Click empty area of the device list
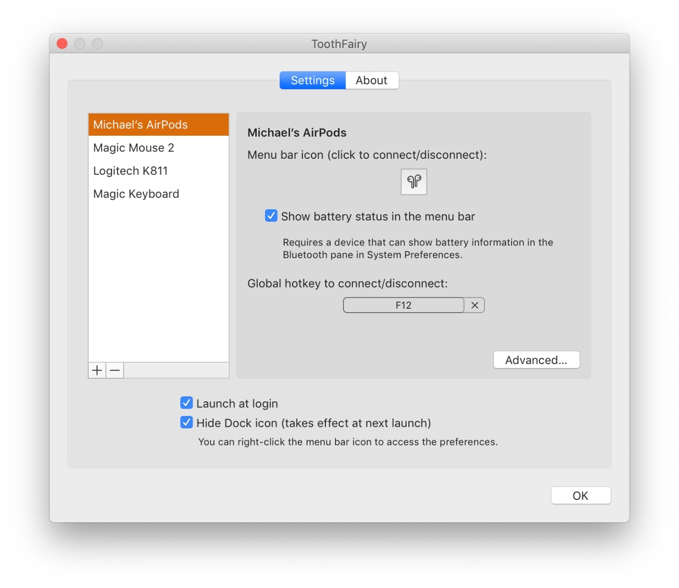679x588 pixels. (x=158, y=284)
